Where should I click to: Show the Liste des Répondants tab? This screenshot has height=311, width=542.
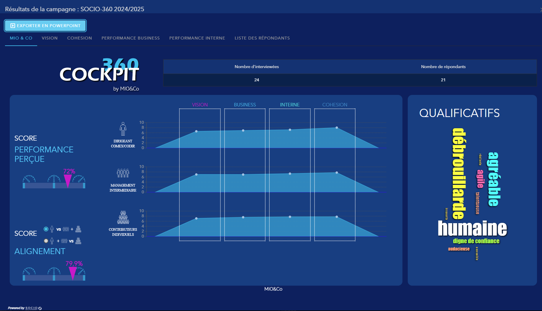262,38
